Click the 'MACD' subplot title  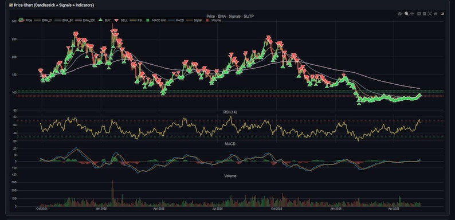click(230, 144)
